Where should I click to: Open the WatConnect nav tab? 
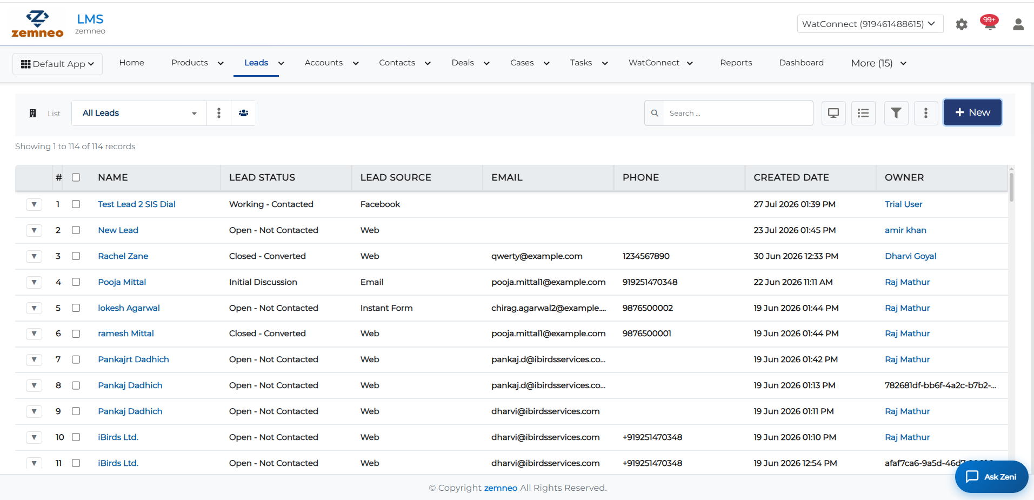[653, 63]
